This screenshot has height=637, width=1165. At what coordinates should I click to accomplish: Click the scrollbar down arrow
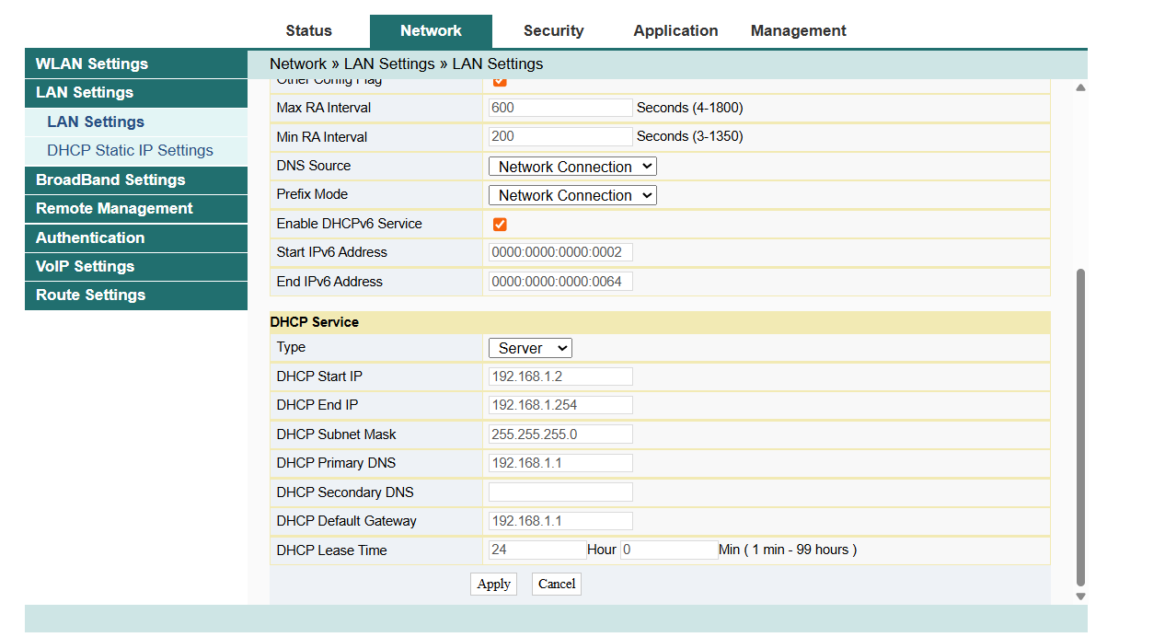pyautogui.click(x=1080, y=596)
